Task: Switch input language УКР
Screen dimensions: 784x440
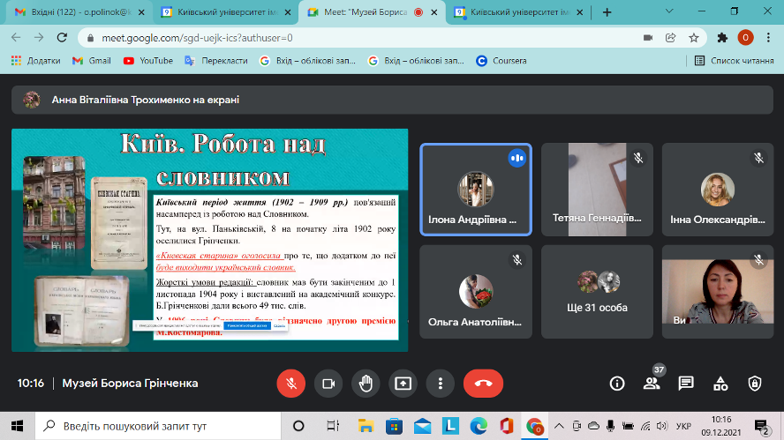Action: click(x=683, y=426)
